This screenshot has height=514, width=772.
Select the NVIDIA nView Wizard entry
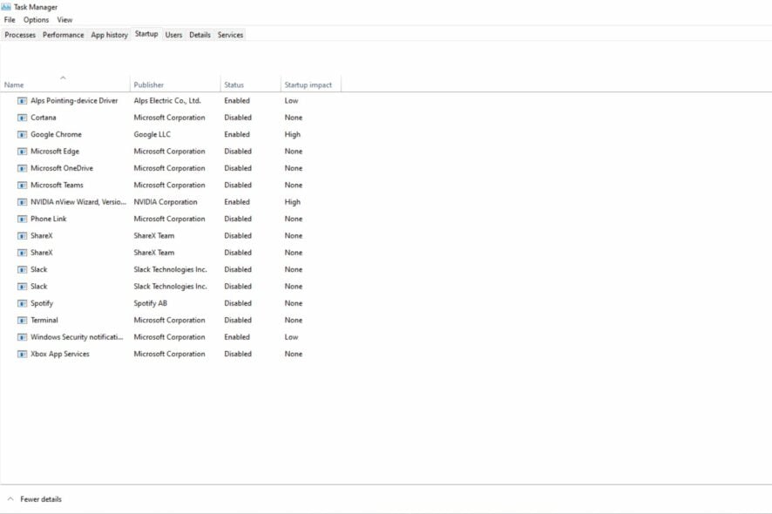tap(78, 202)
